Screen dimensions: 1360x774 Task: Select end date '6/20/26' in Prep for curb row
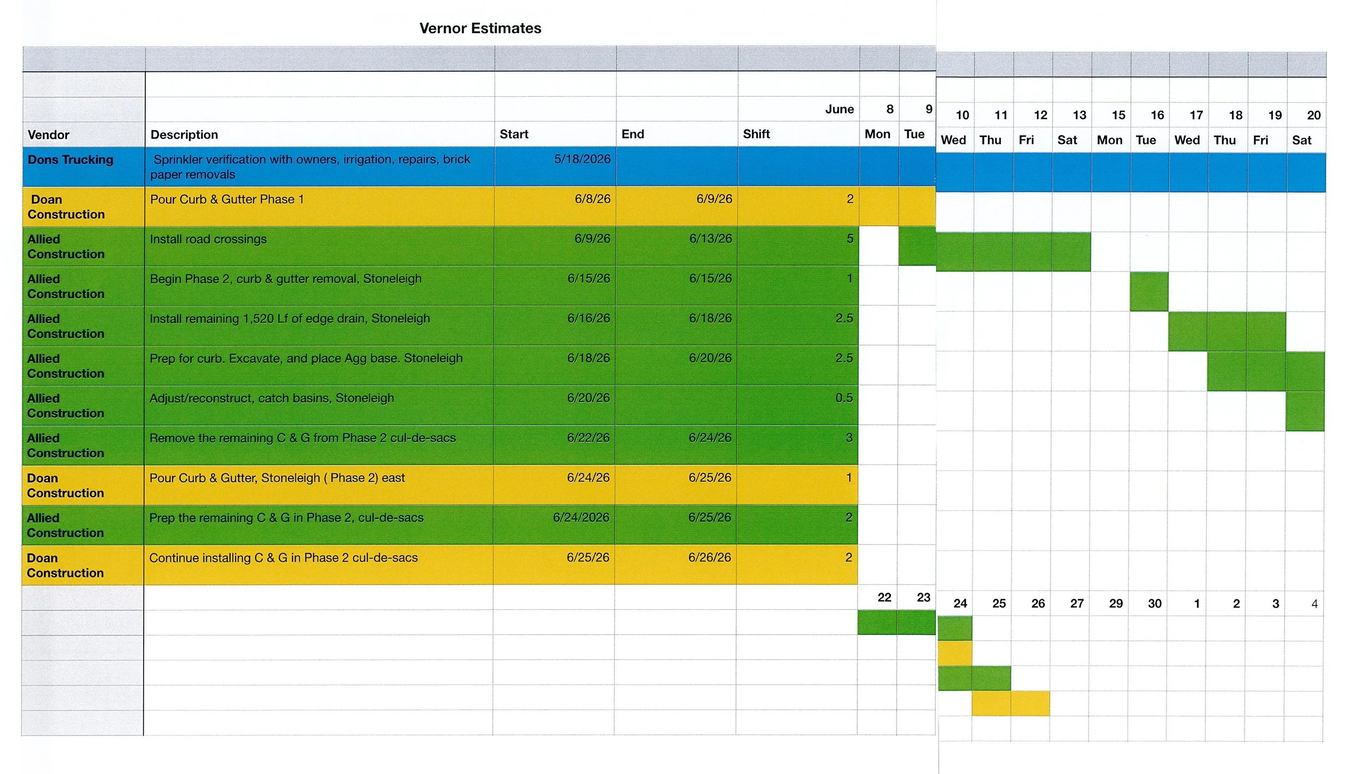(710, 358)
